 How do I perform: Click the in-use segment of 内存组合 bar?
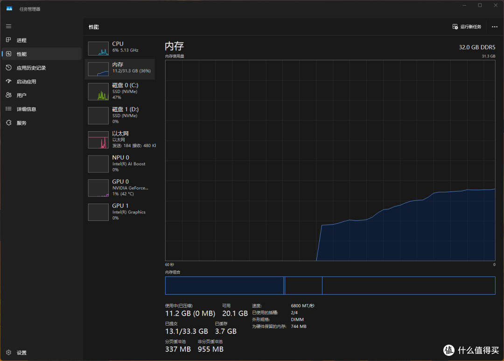point(224,285)
